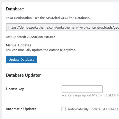Viewport: 119px width, 119px height.
Task: Click the gray strip above the settings panel
Action: click(59, 1)
